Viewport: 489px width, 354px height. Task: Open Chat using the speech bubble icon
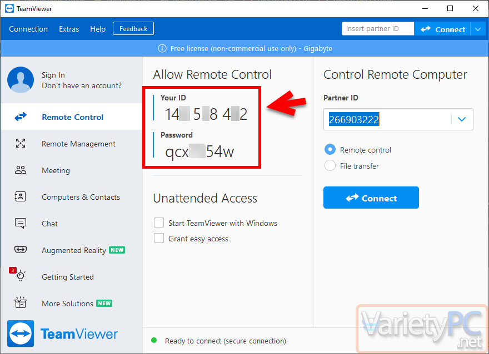coord(21,224)
